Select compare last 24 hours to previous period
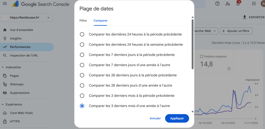This screenshot has height=129, width=265. pyautogui.click(x=82, y=34)
